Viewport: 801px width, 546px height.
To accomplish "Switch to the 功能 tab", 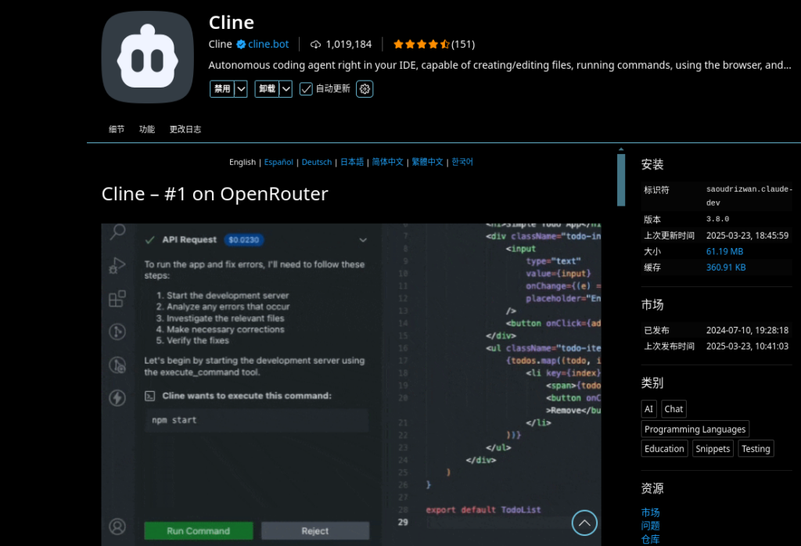I will click(x=147, y=129).
